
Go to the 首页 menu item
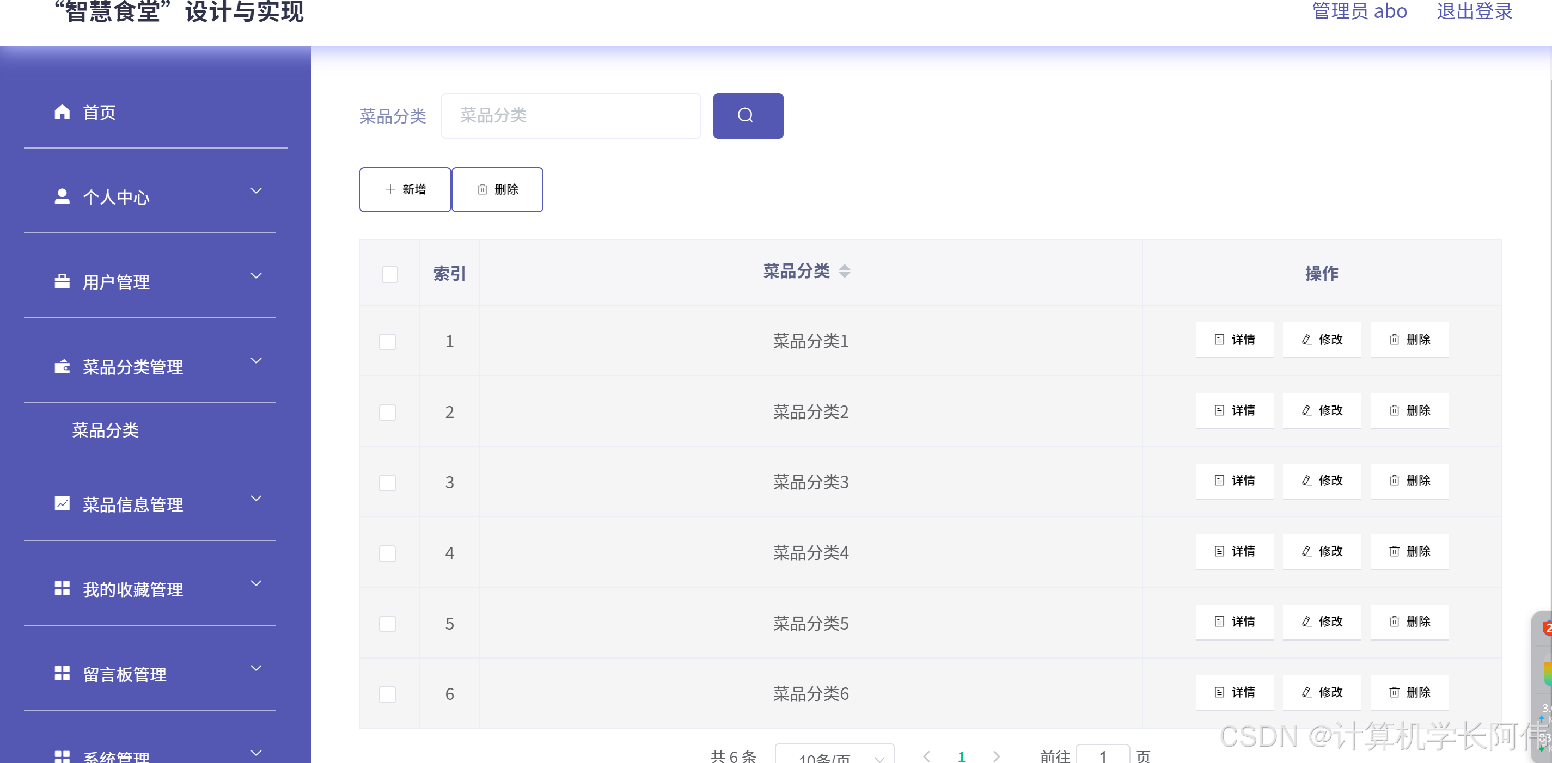pos(100,113)
